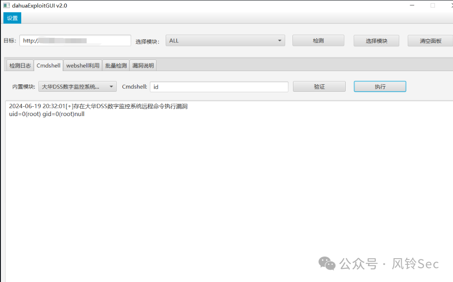Viewport: 453px width, 282px height.
Task: Click the 执行 execute button
Action: (380, 86)
